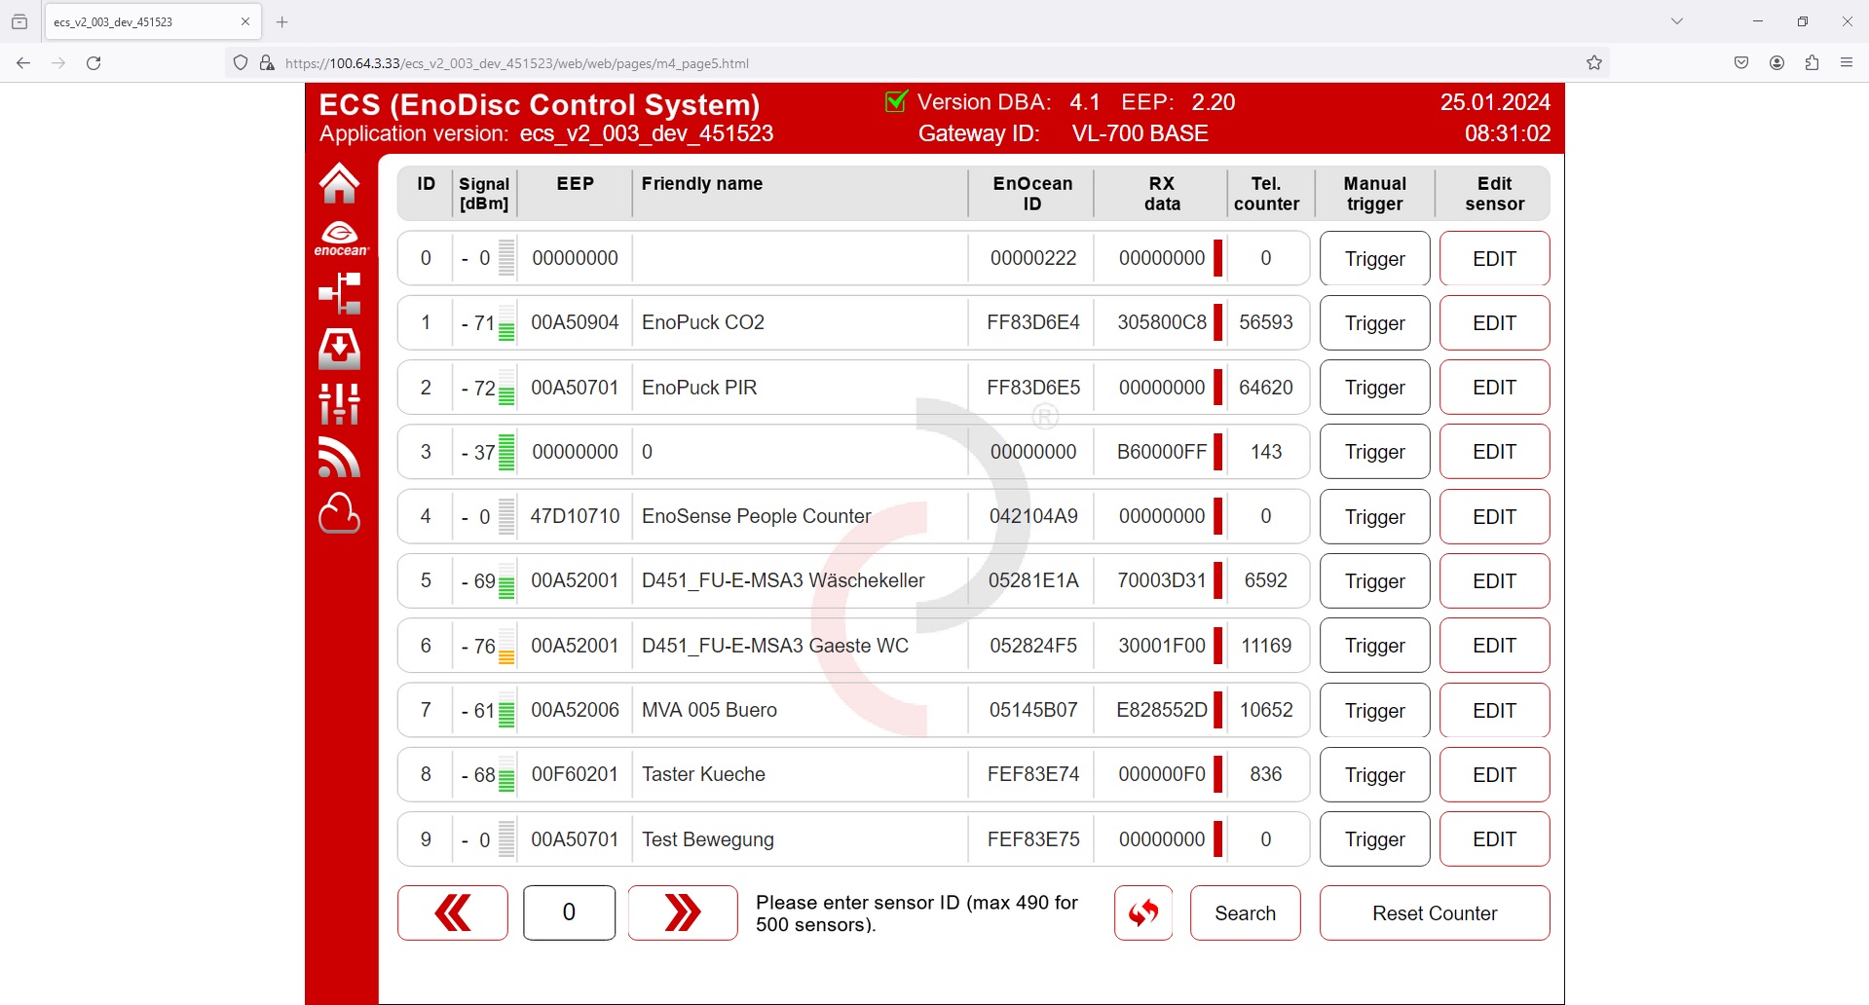Trigger the EnoPuck CO2 sensor
Screen dimensions: 1869x1005
1374,323
